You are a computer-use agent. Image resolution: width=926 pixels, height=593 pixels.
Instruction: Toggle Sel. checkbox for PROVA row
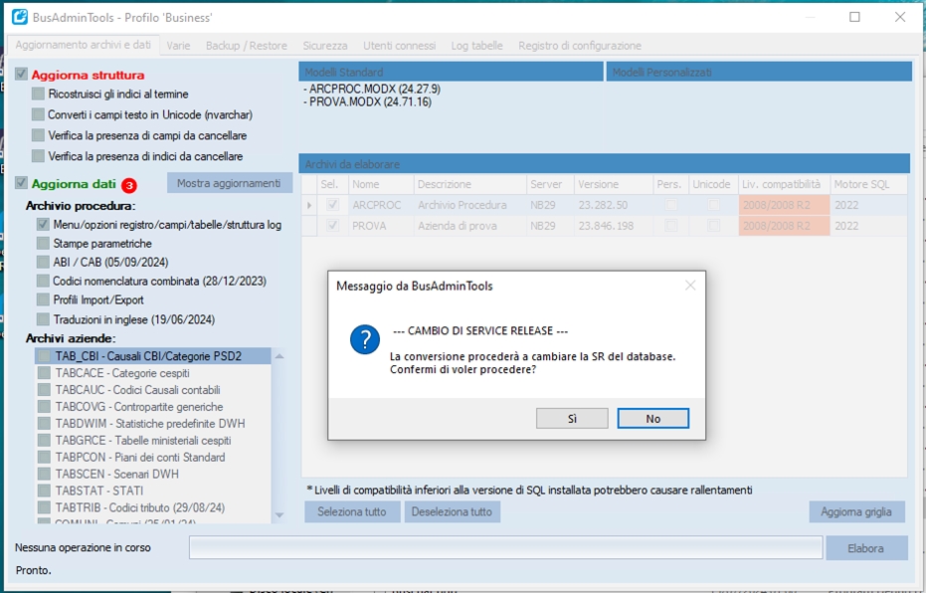pyautogui.click(x=332, y=226)
